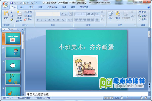This screenshot has width=152, height=101.
Task: Click the New Slide icon
Action: 19,14
